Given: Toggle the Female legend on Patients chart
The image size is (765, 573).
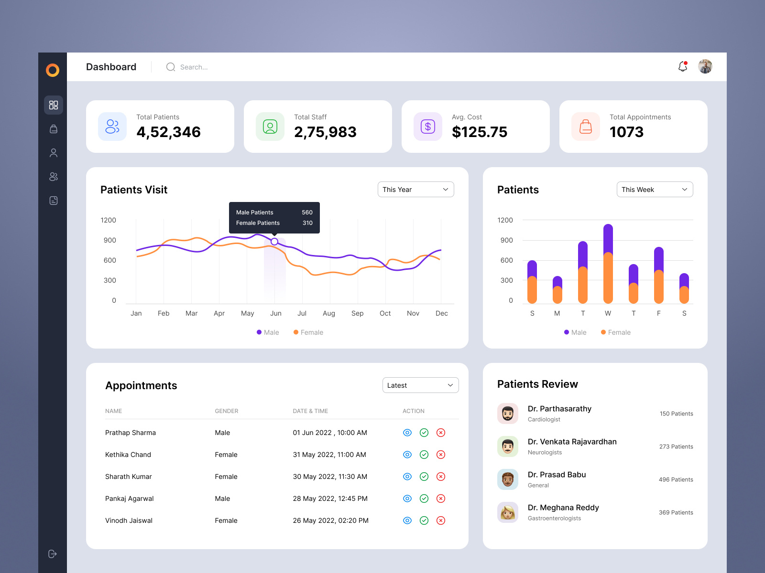Looking at the screenshot, I should click(616, 332).
